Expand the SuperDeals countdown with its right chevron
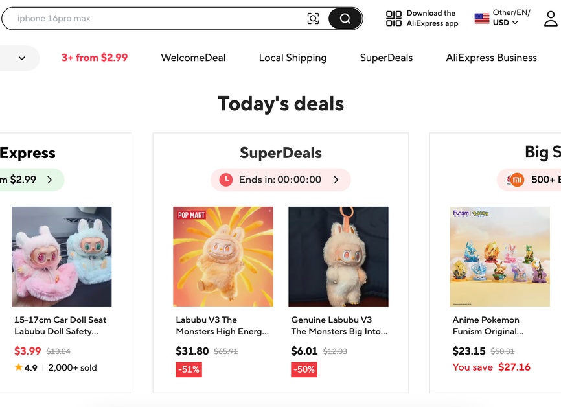 335,180
